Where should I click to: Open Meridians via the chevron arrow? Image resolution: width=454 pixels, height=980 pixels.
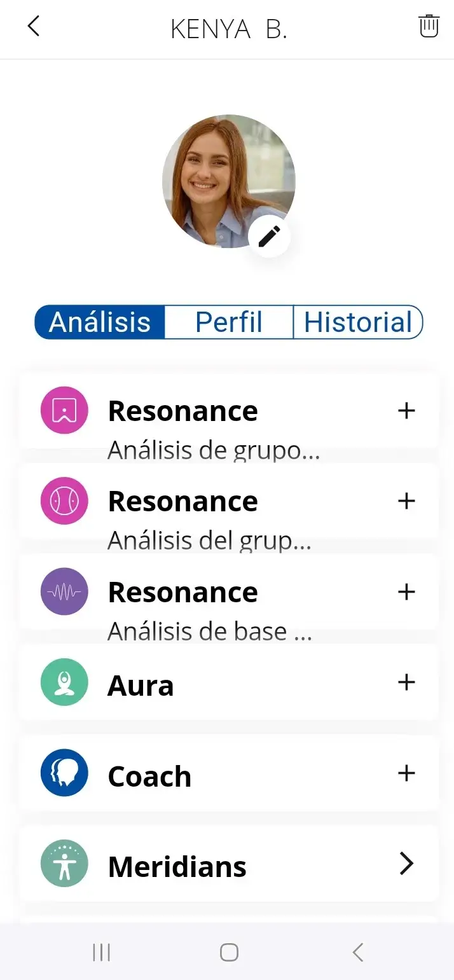[406, 864]
